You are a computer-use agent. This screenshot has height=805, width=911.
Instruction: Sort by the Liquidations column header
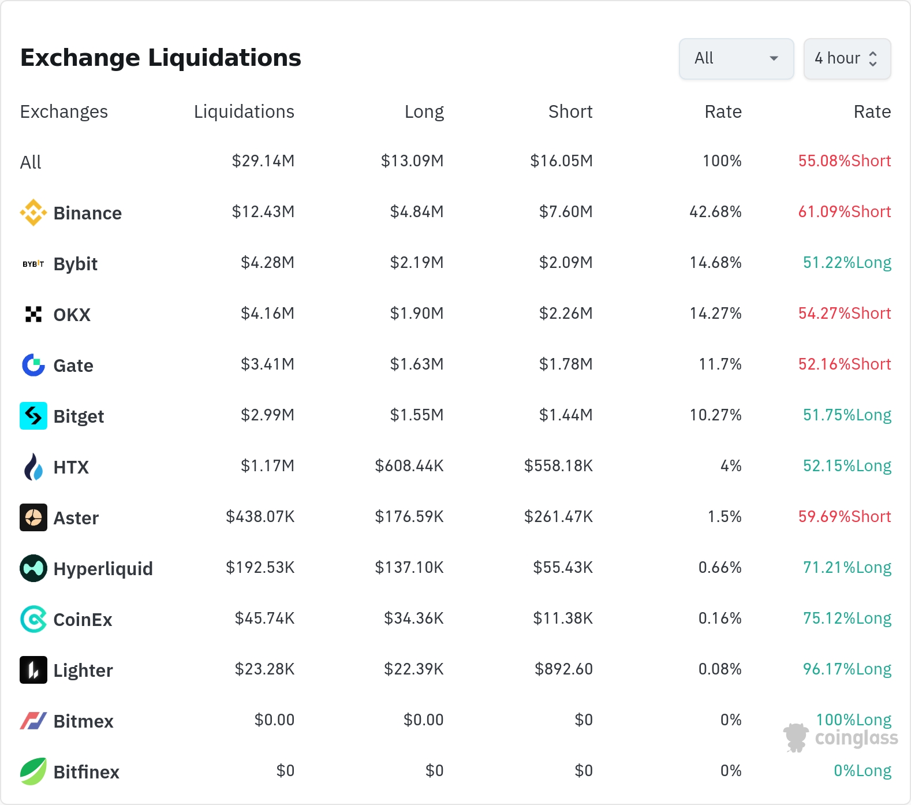[244, 111]
